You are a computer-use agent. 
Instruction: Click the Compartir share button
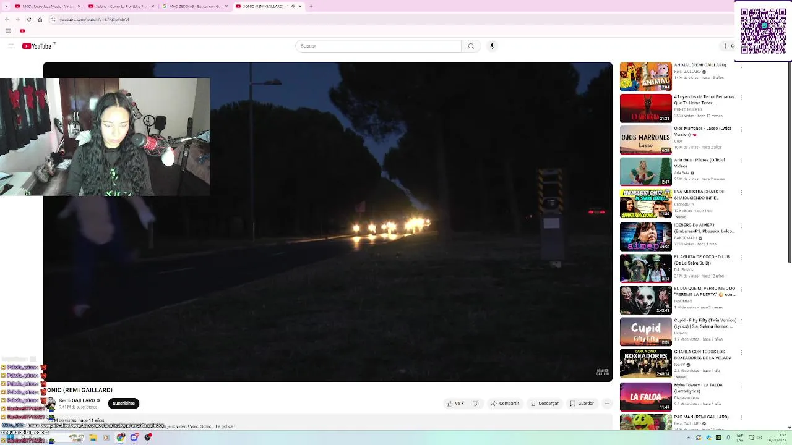505,404
